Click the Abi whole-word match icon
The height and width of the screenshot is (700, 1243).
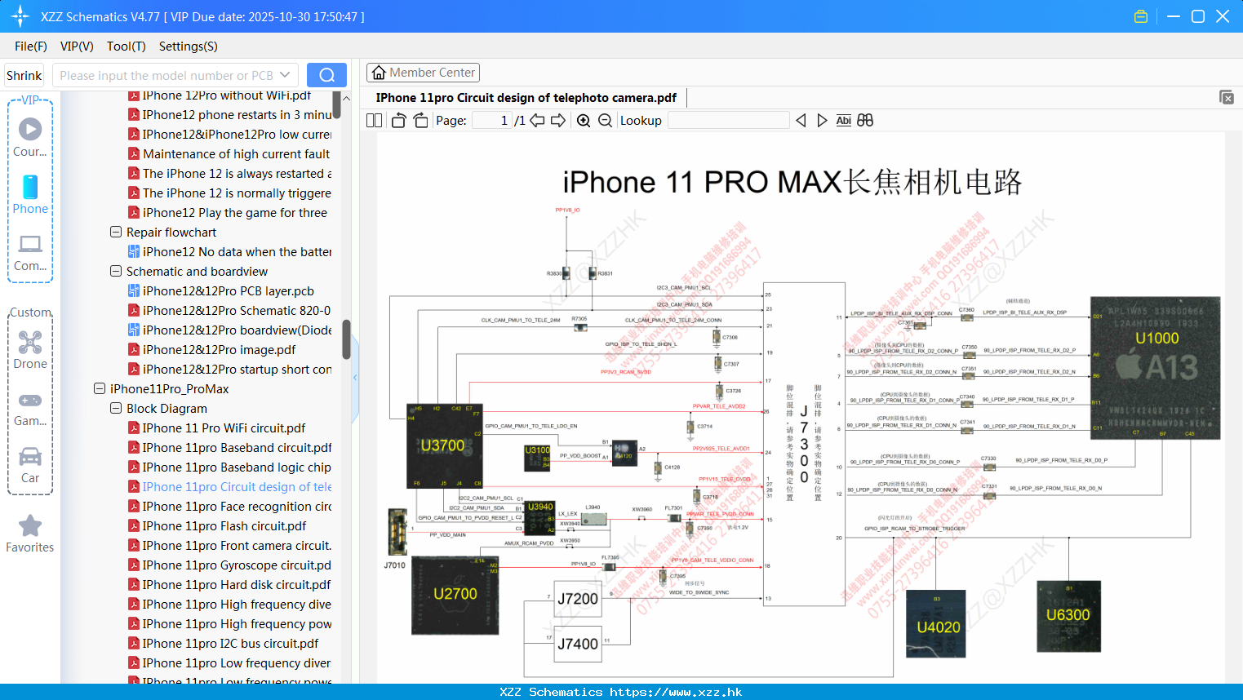pos(844,121)
